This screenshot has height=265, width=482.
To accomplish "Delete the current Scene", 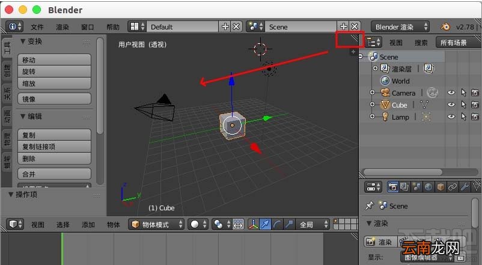I will tap(355, 27).
